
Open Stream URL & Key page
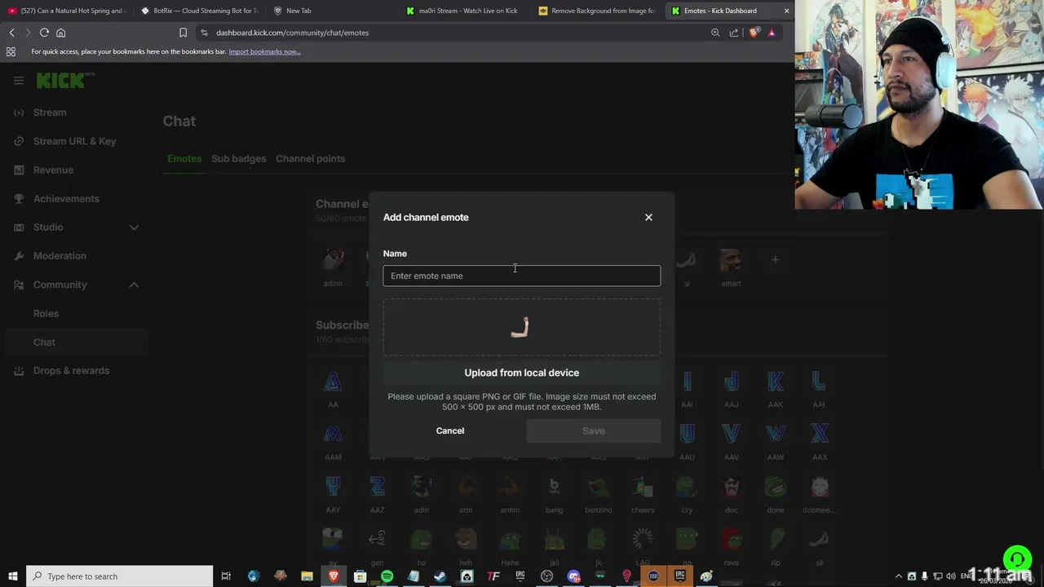pos(74,141)
